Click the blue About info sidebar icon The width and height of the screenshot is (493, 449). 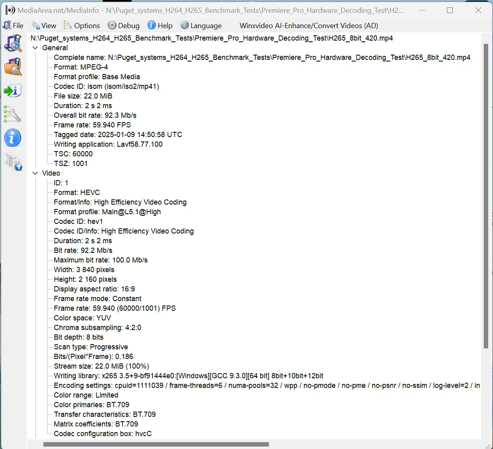click(12, 138)
